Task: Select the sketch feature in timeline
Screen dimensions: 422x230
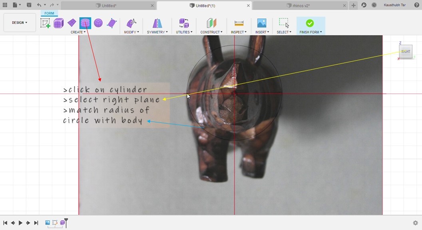Action: click(x=55, y=222)
